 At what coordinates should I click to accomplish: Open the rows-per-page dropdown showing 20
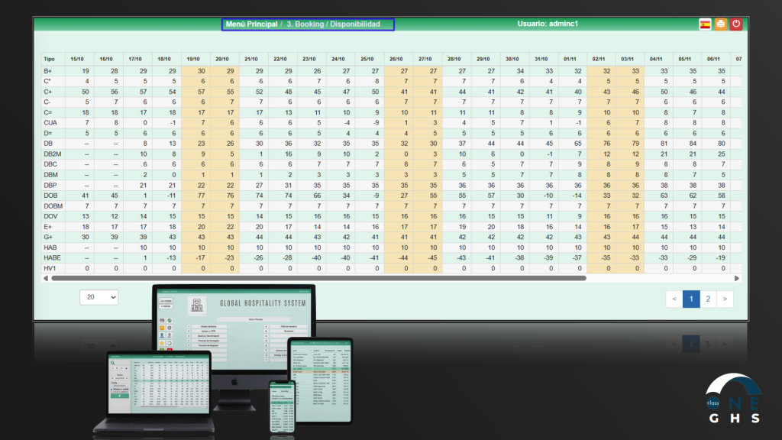[x=99, y=297]
